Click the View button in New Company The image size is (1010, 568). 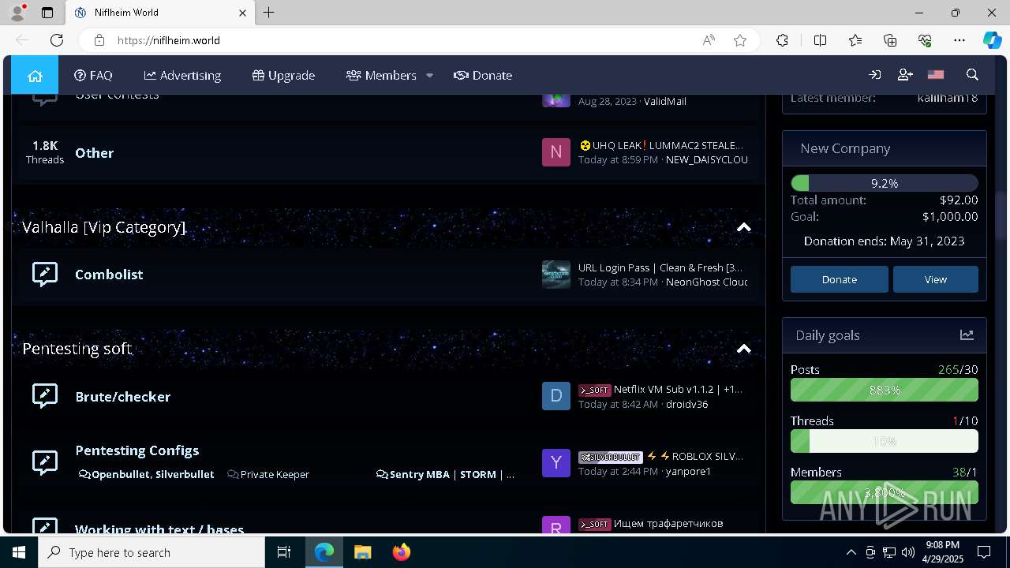pos(936,279)
